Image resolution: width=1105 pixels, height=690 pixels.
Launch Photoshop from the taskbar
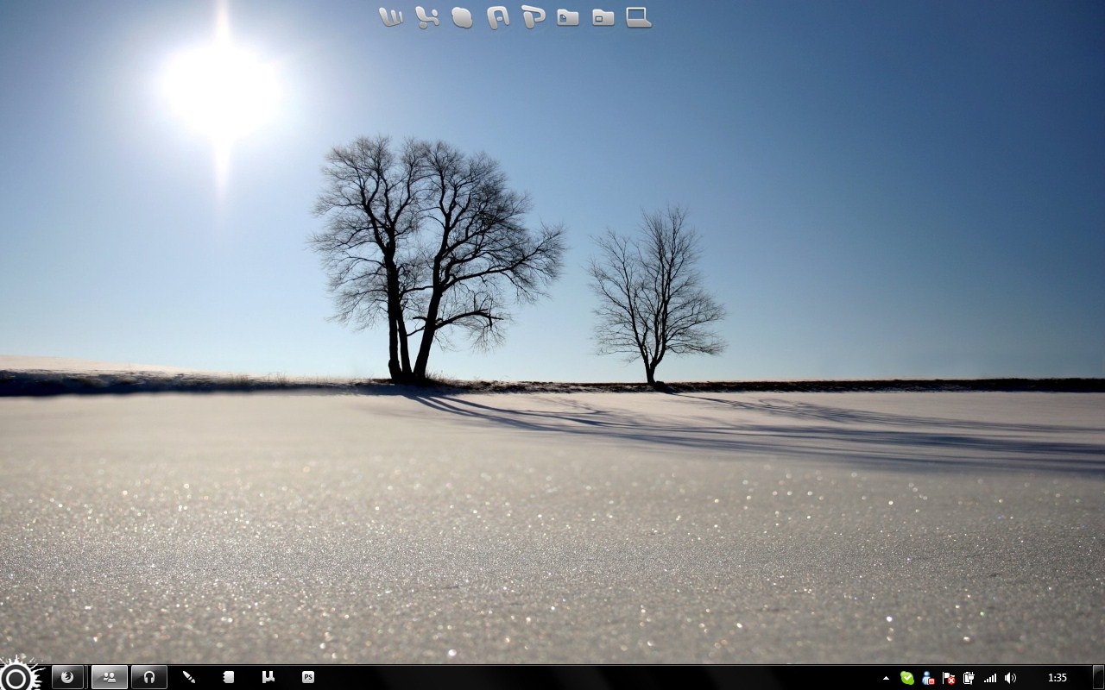coord(308,677)
